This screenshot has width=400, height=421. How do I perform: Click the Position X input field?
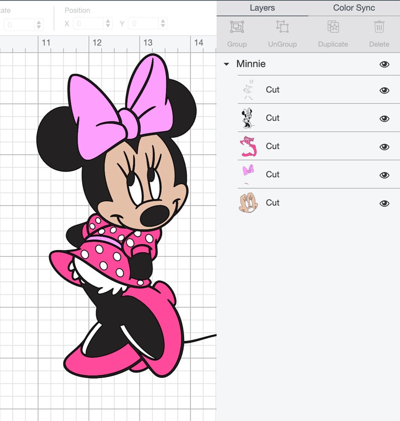tap(89, 24)
